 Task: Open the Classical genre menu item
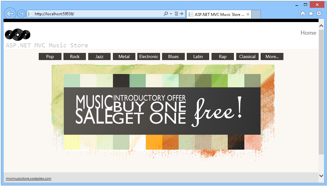(x=247, y=56)
